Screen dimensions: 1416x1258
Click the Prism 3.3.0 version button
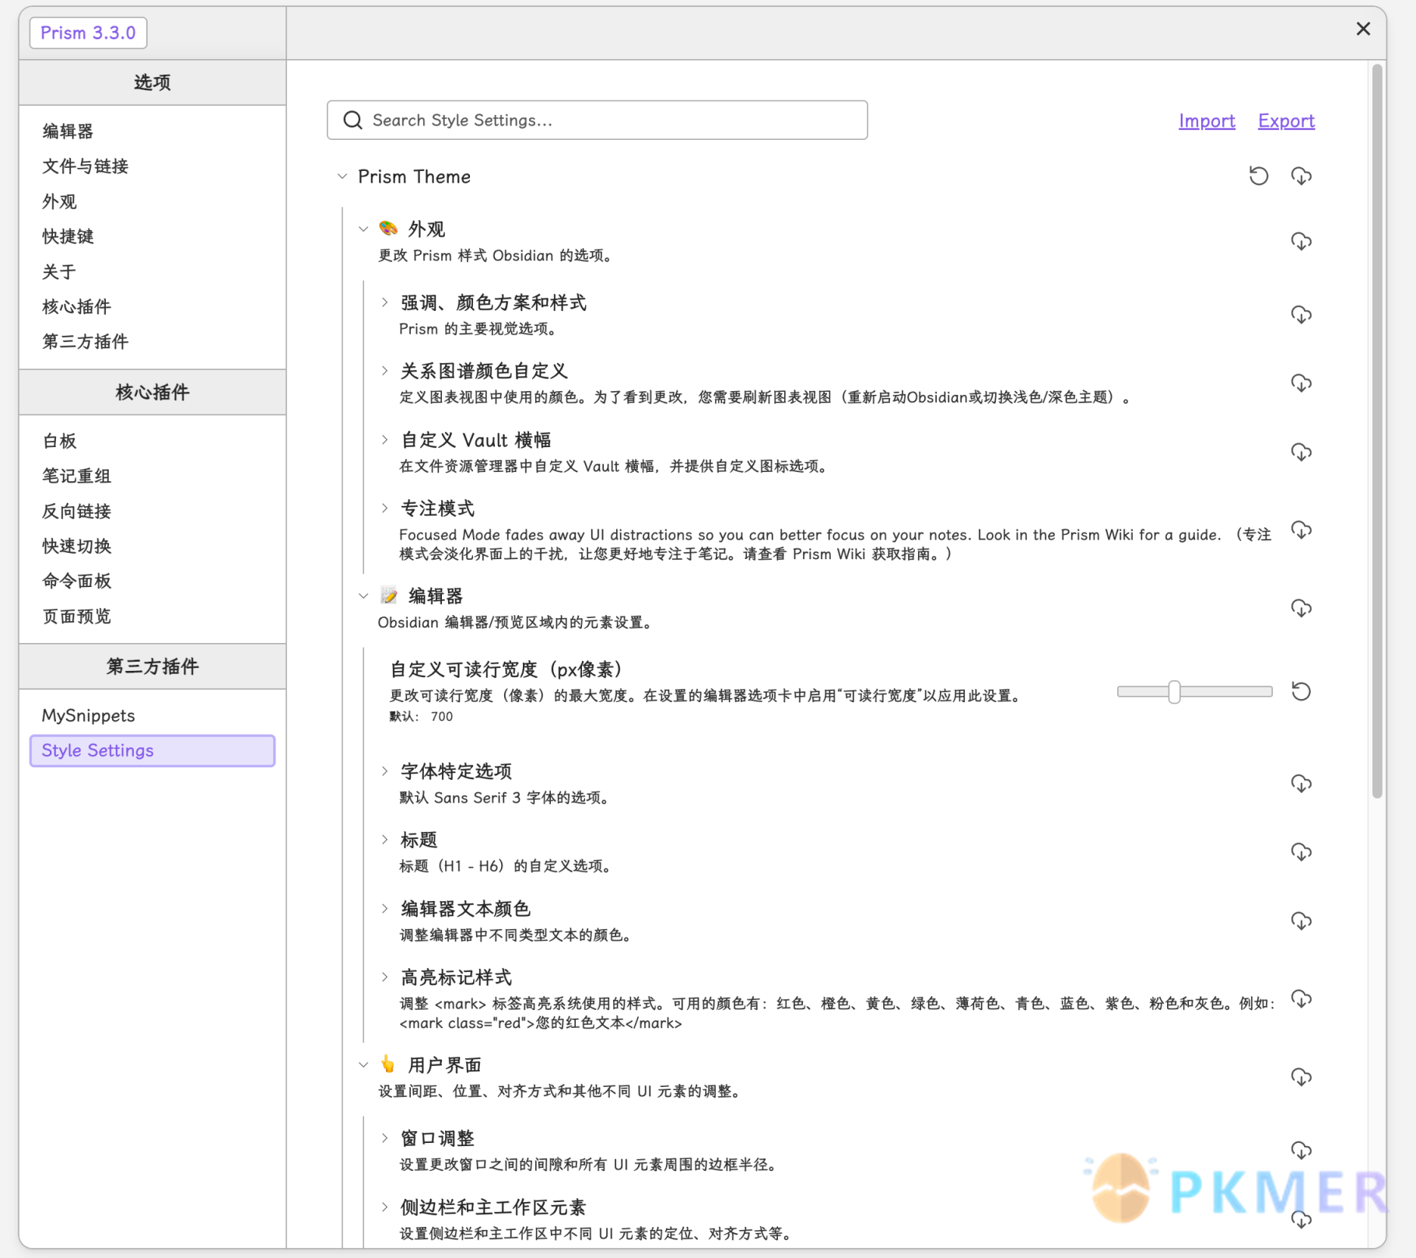88,33
